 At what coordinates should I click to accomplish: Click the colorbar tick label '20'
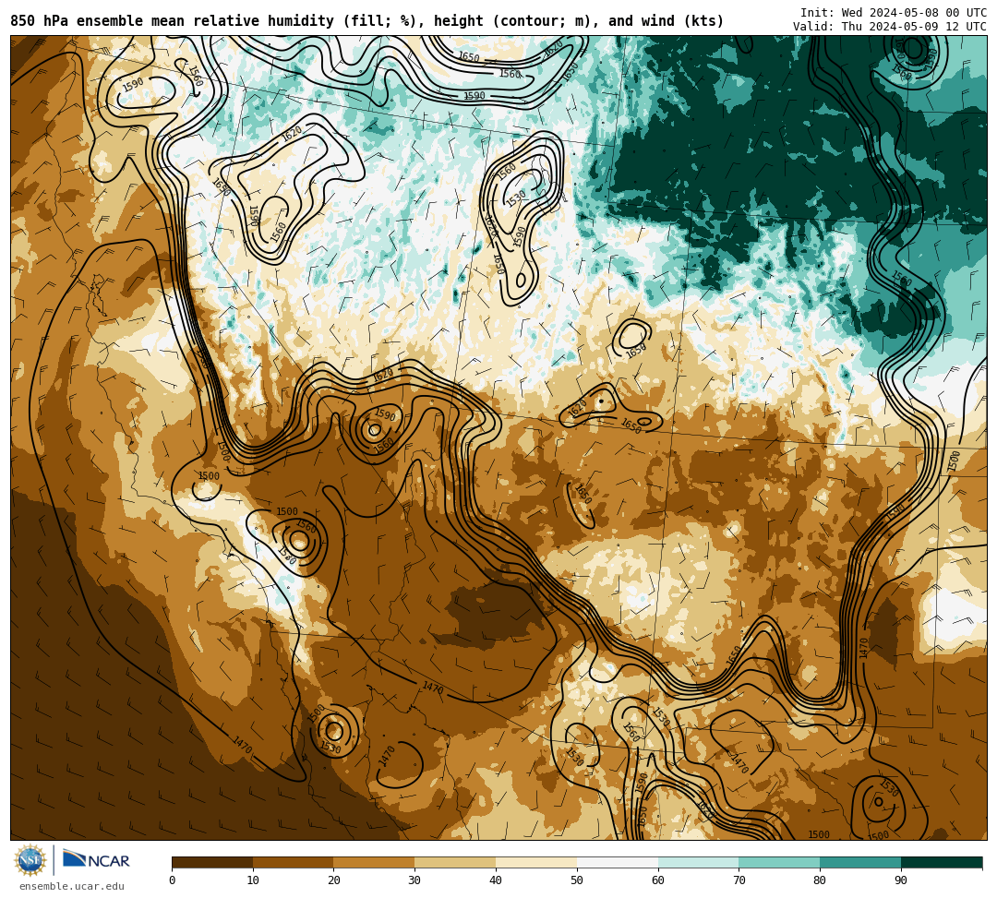(334, 880)
